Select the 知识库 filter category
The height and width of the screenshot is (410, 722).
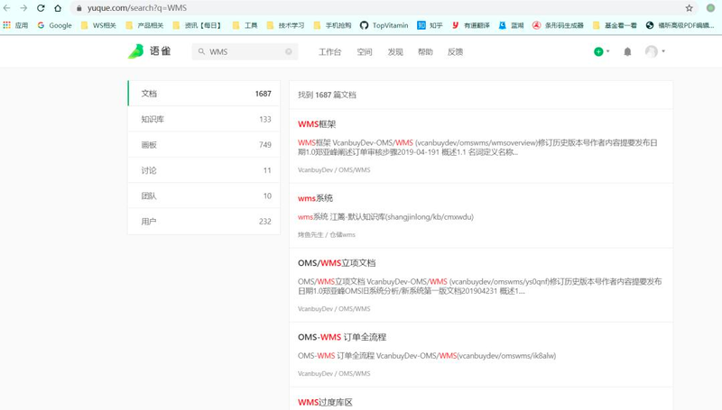click(x=204, y=119)
